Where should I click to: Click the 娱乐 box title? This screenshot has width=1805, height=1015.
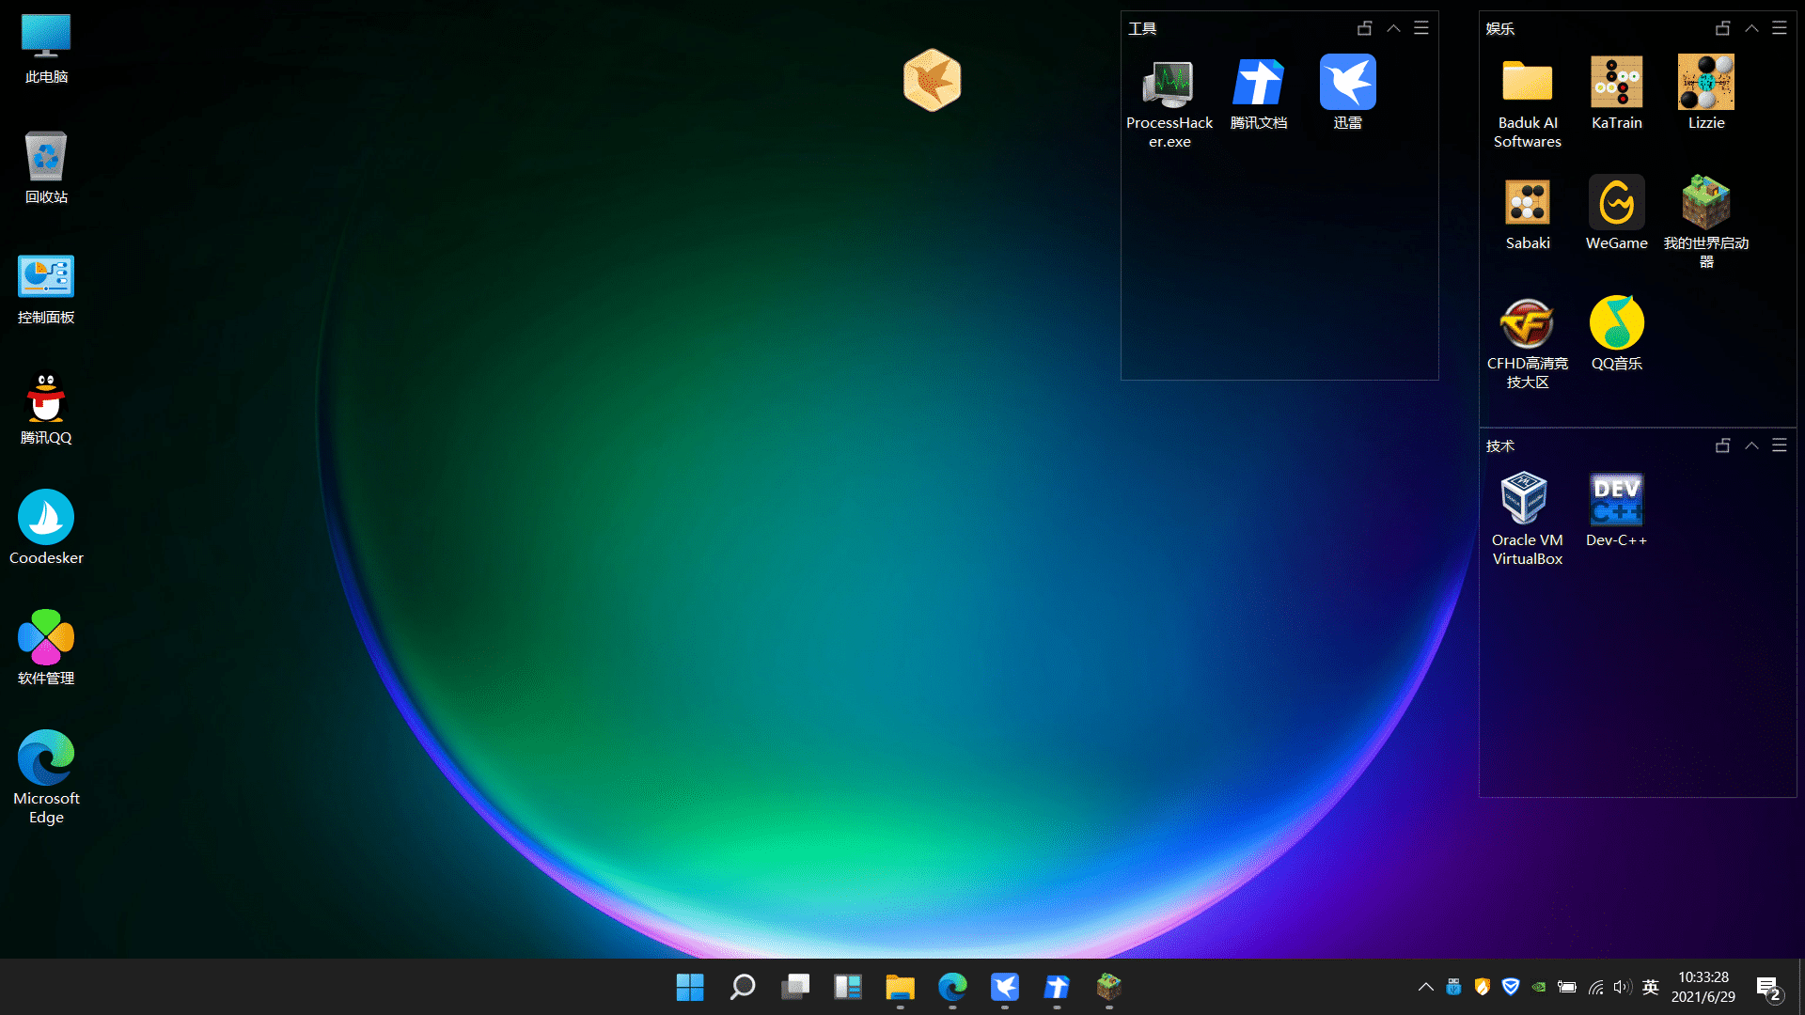point(1500,29)
